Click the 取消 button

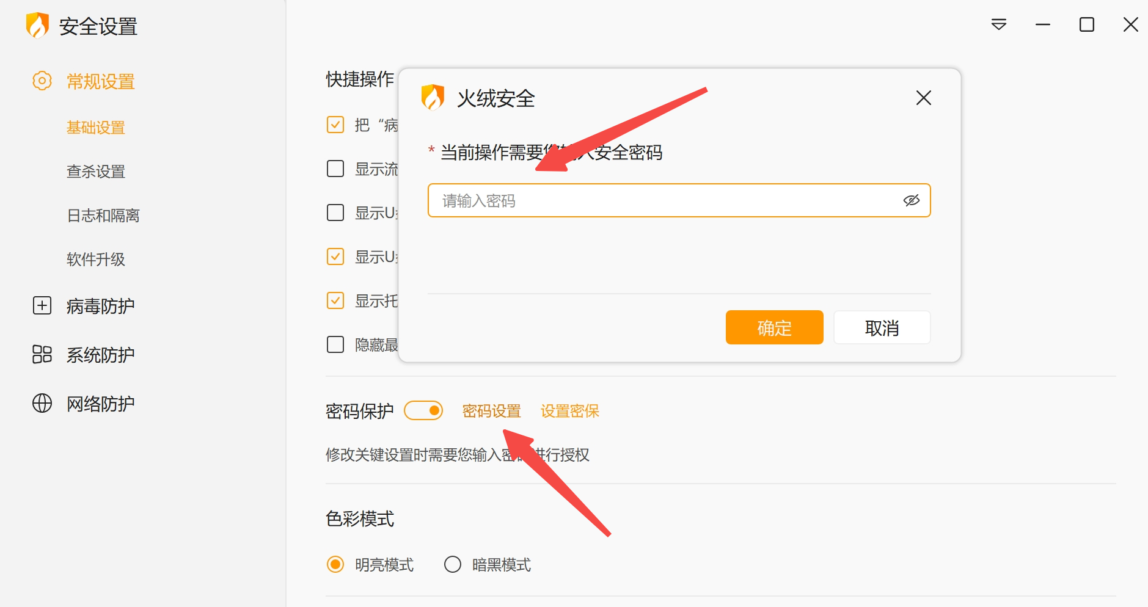(882, 328)
